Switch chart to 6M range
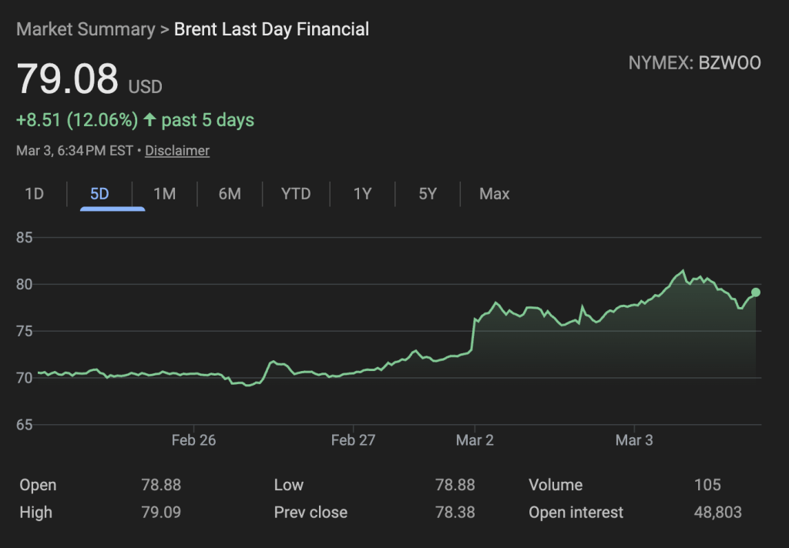This screenshot has width=789, height=548. 230,194
